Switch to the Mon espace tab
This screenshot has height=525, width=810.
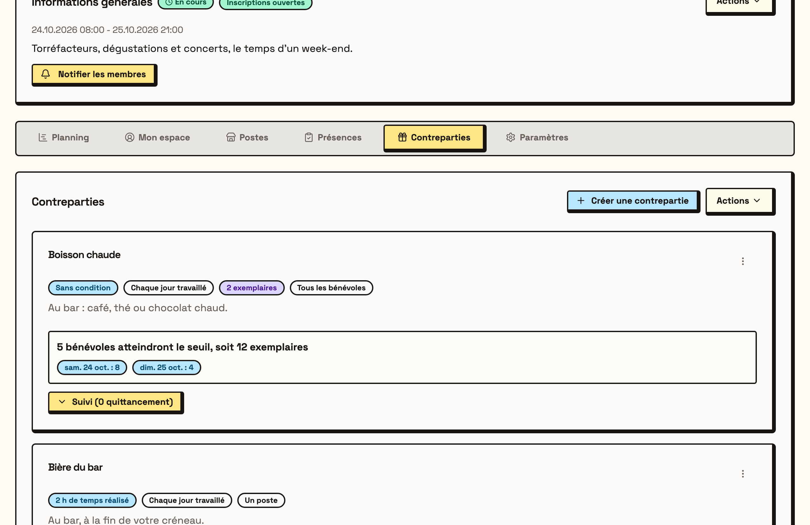(x=157, y=137)
